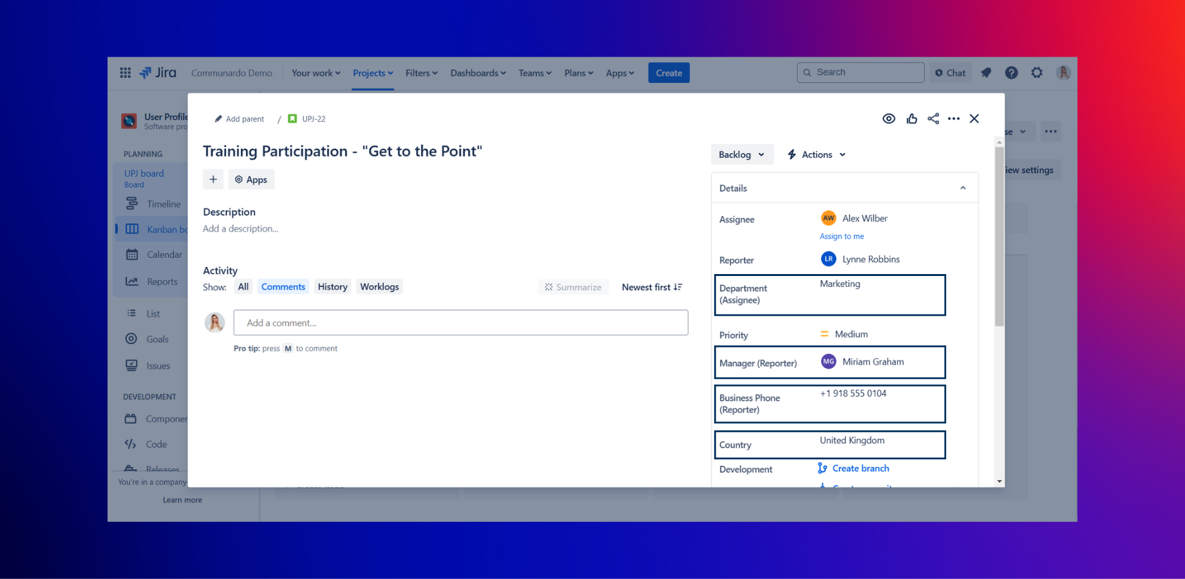The width and height of the screenshot is (1185, 579).
Task: Toggle watching this issue via eye icon
Action: pos(889,118)
